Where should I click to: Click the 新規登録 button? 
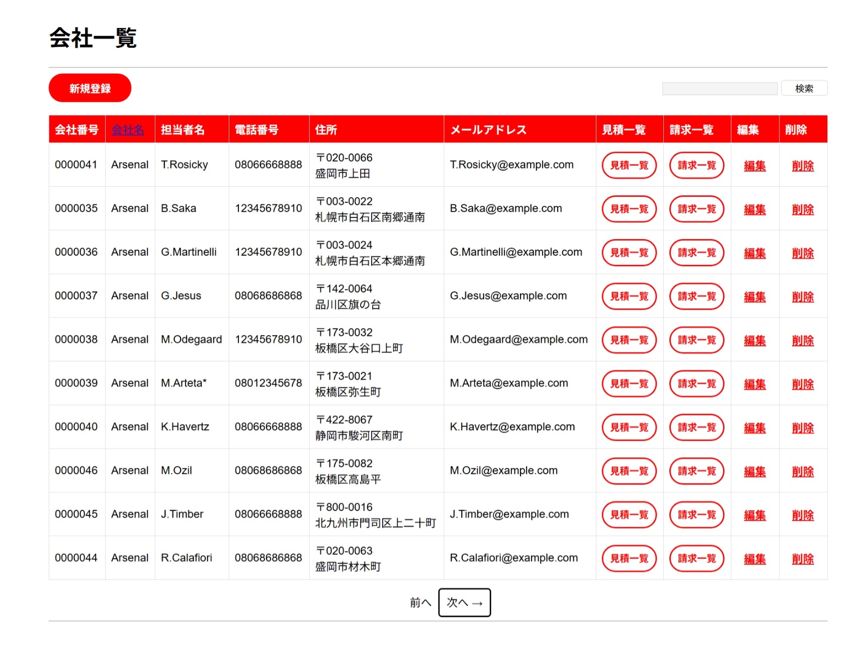90,88
